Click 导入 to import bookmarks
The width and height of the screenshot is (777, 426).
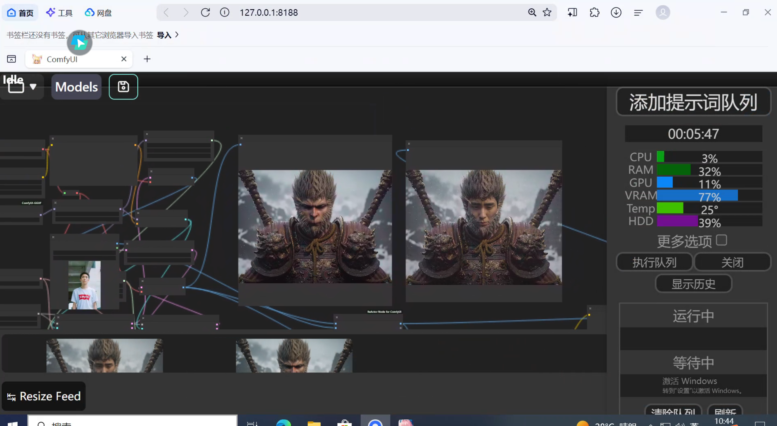[164, 35]
